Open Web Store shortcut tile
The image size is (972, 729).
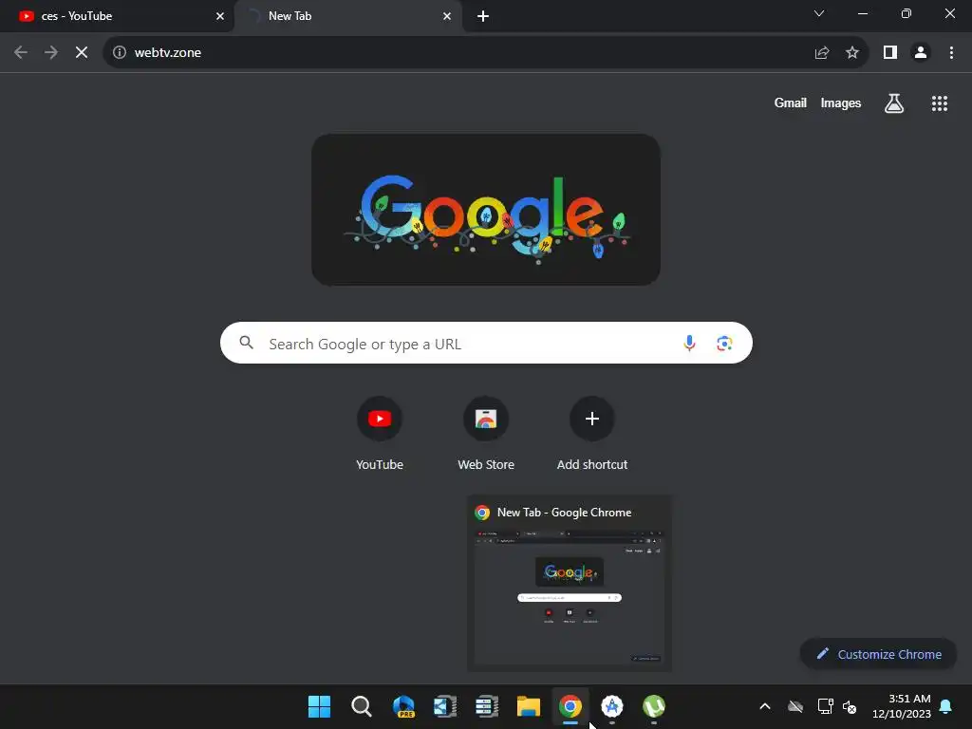coord(486,434)
